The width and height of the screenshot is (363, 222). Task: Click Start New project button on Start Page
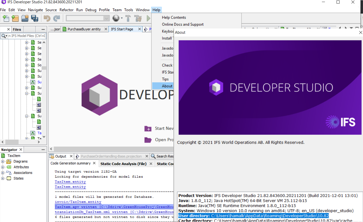(x=159, y=129)
